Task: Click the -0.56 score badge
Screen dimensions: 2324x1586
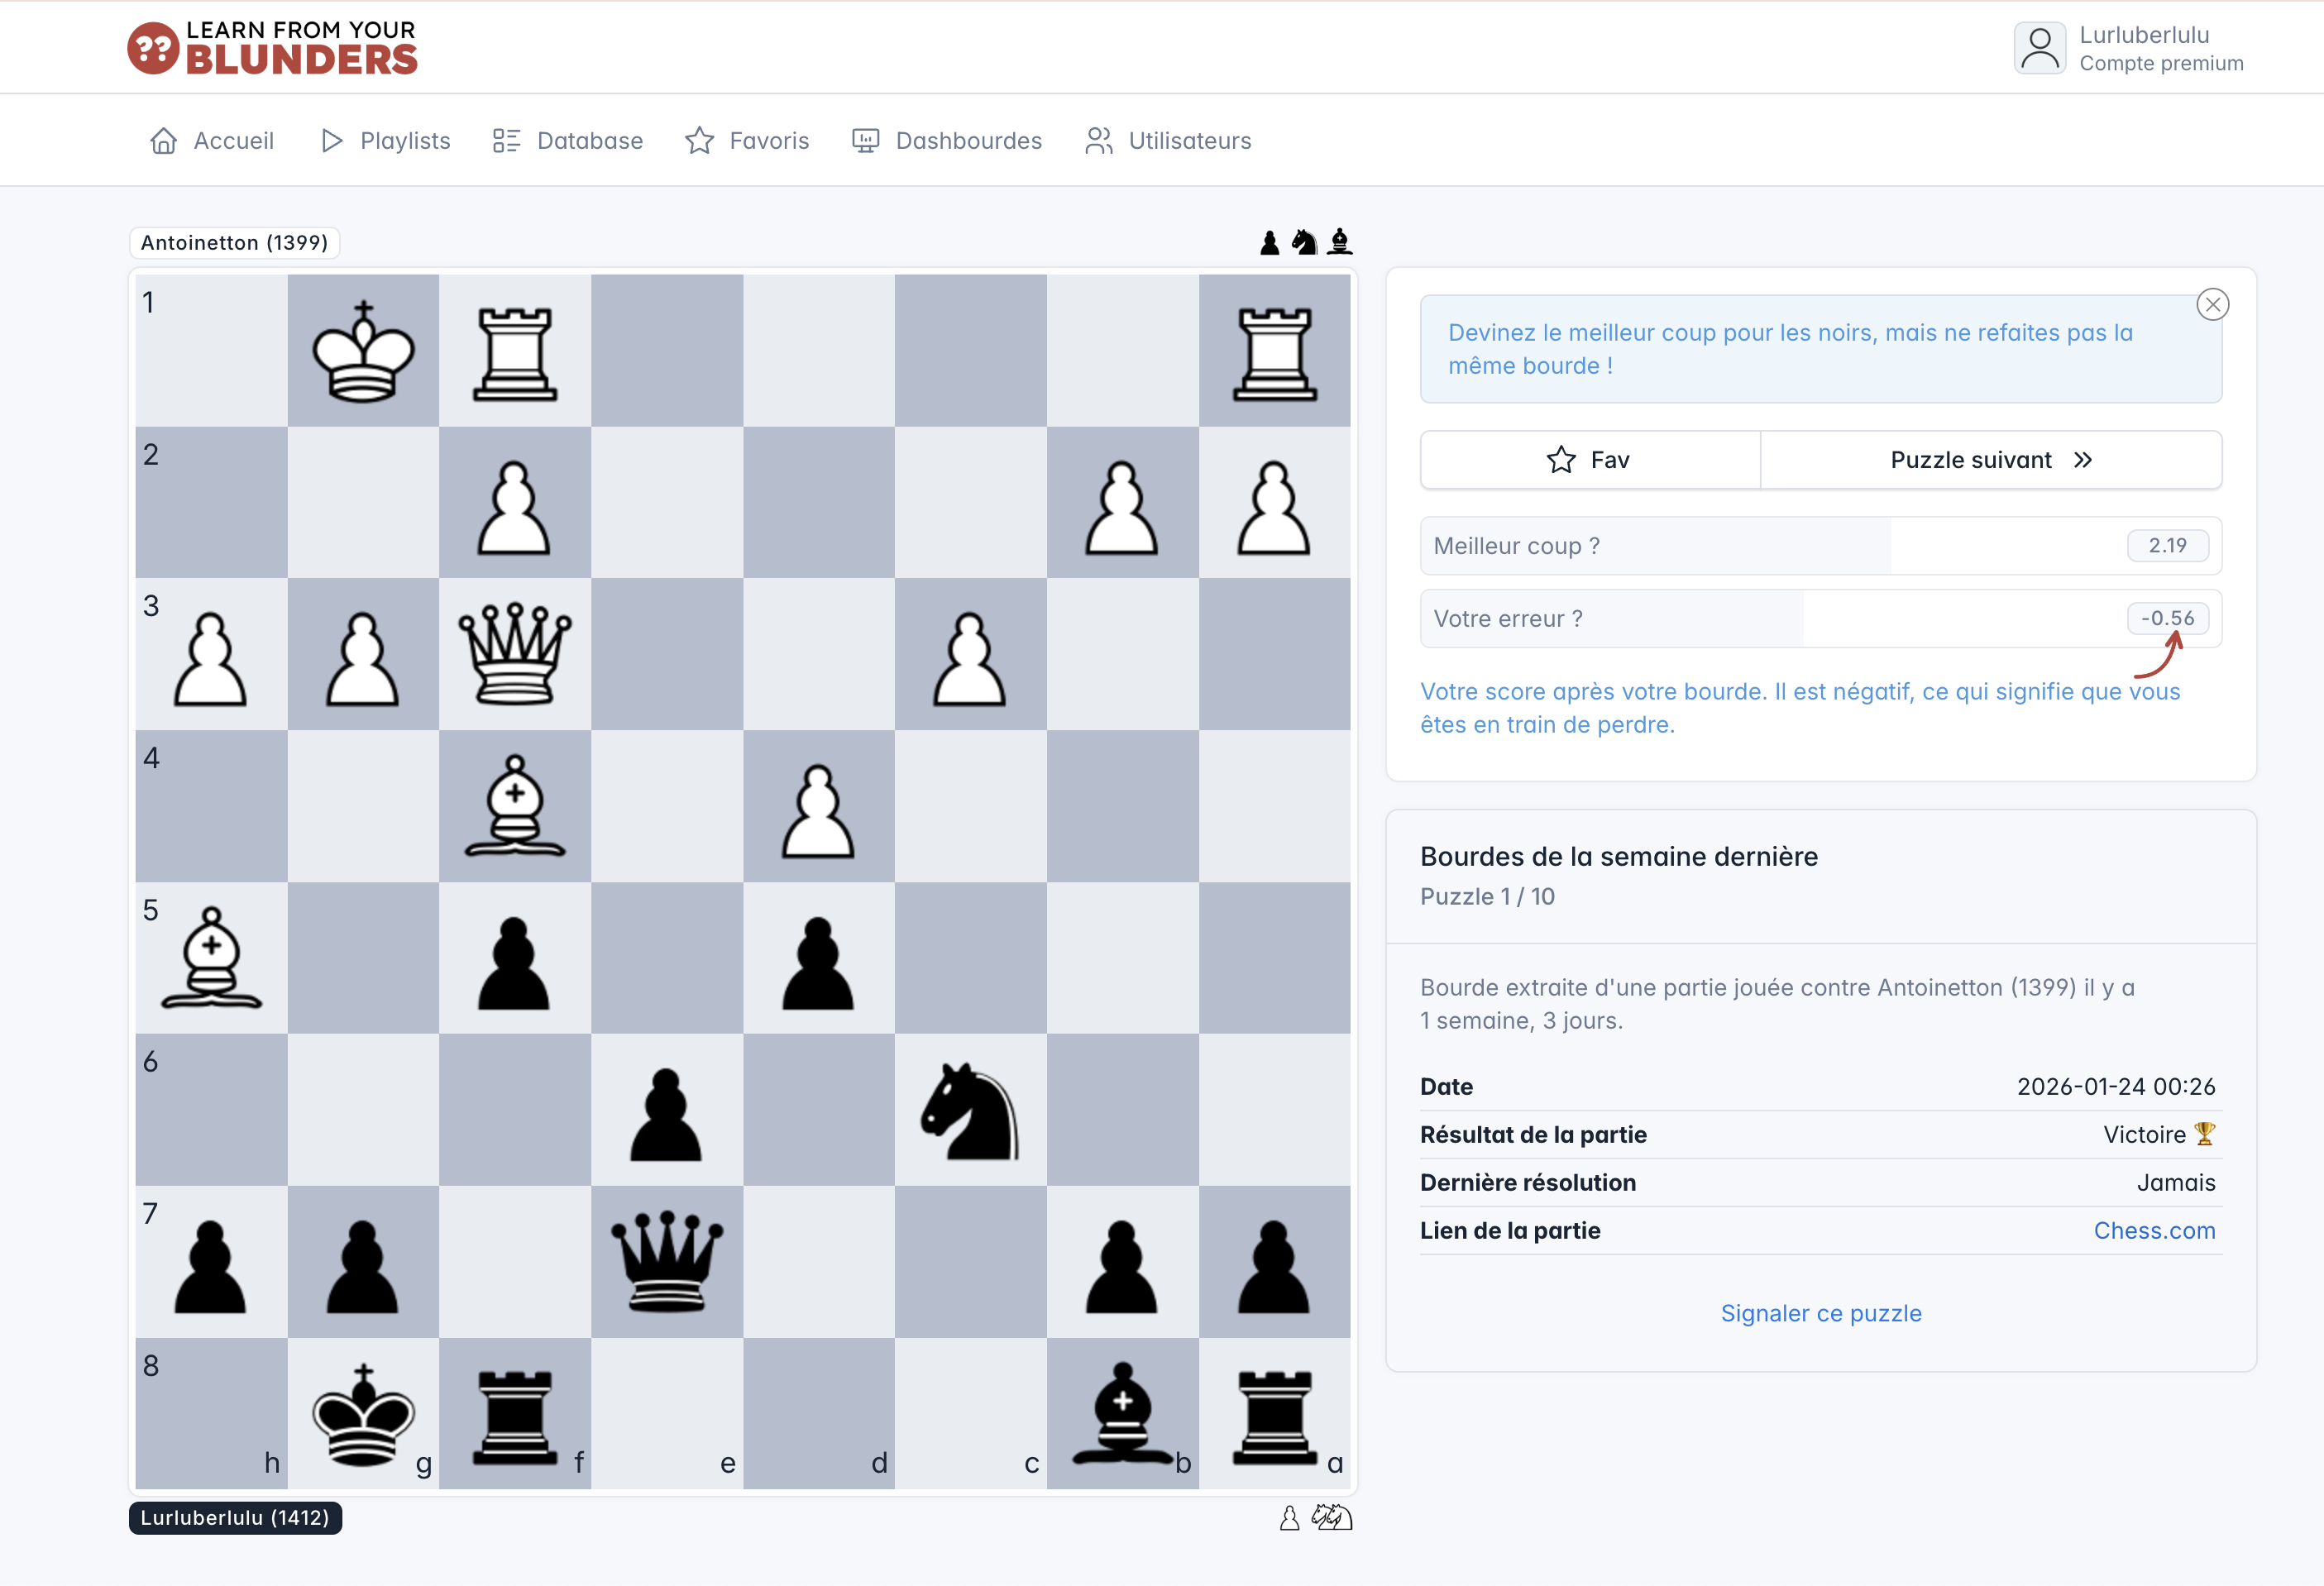Action: tap(2166, 619)
